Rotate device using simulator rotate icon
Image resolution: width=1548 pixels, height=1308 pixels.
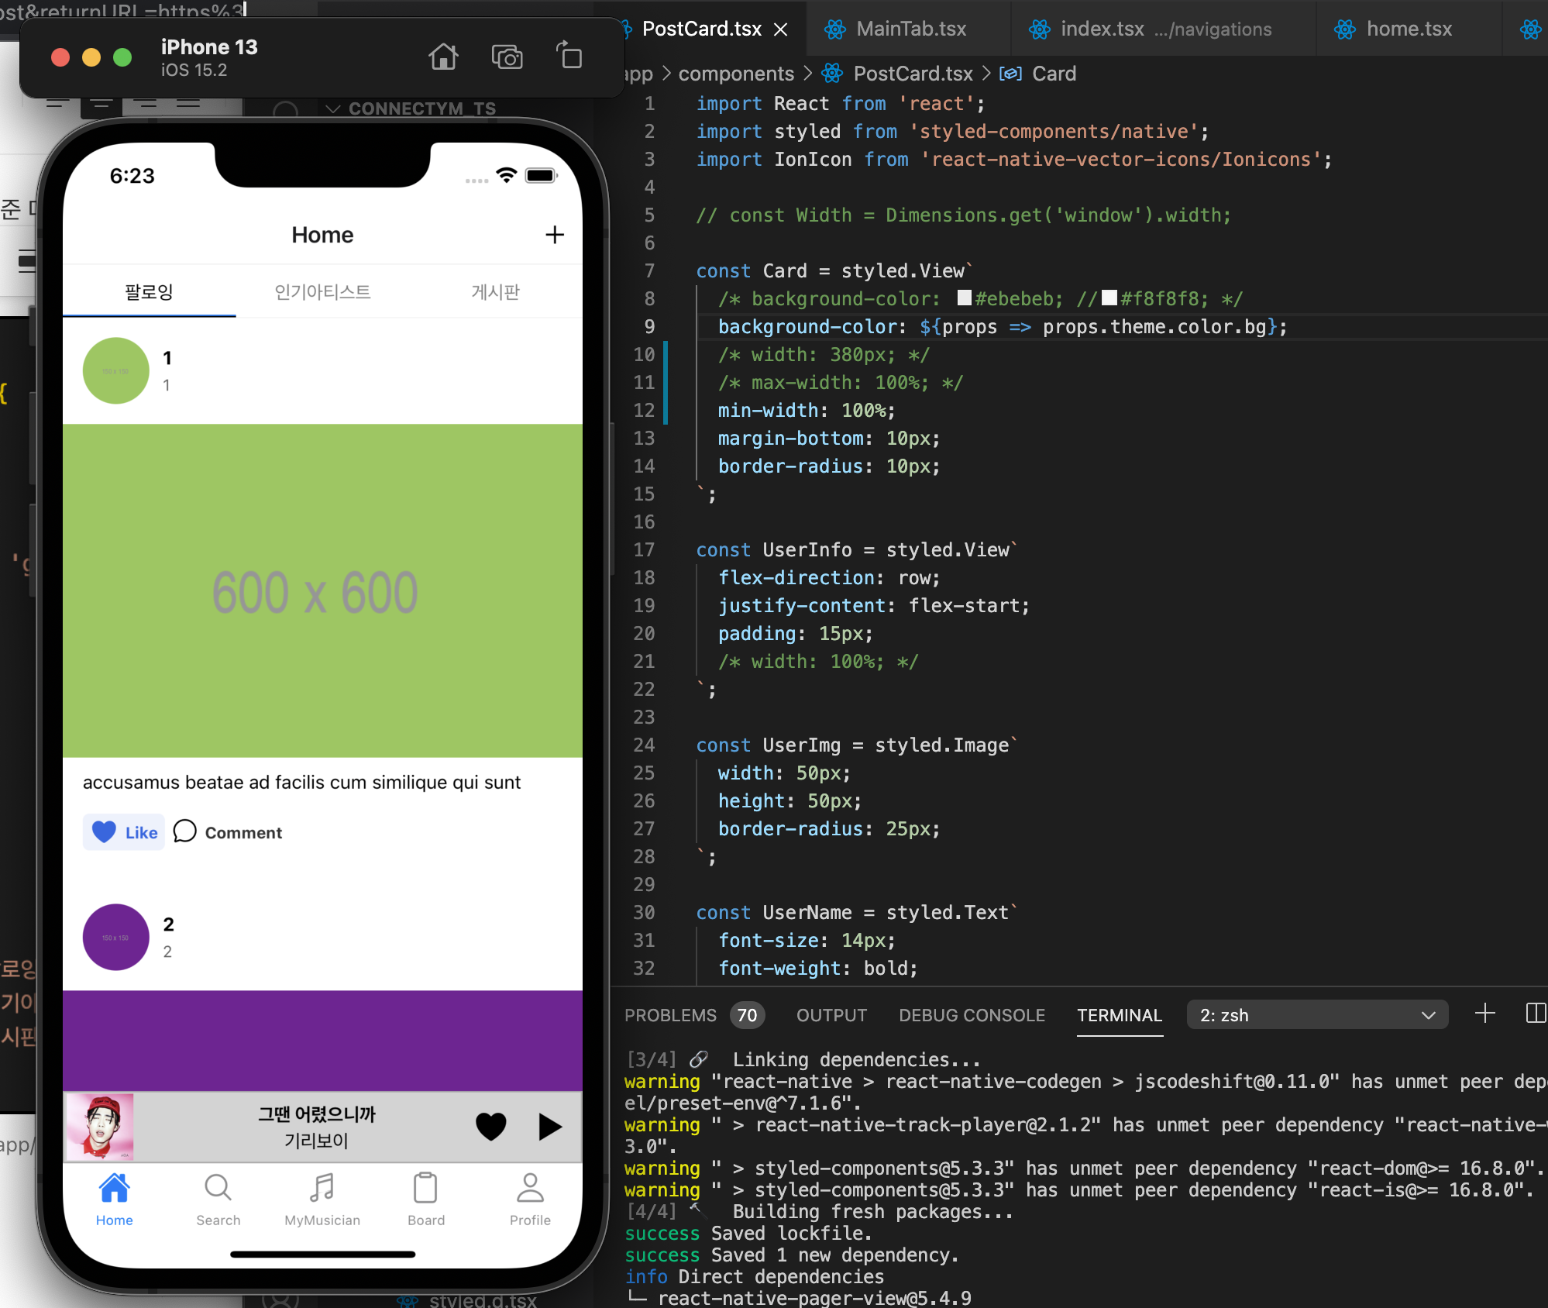tap(569, 57)
